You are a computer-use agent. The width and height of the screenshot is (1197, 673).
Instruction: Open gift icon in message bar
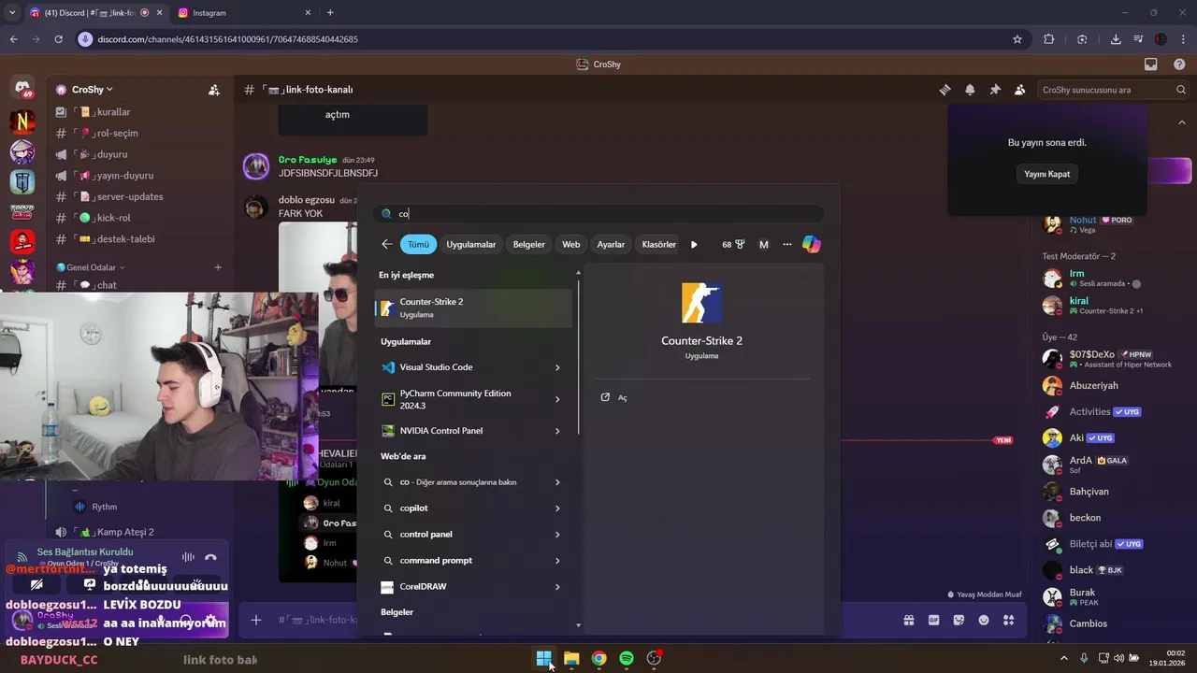[908, 620]
